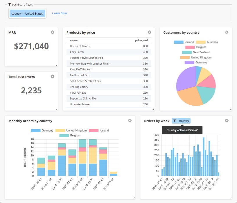The width and height of the screenshot is (237, 203).
Task: Open settings for Monthly orders by country chart
Action: pos(130,120)
